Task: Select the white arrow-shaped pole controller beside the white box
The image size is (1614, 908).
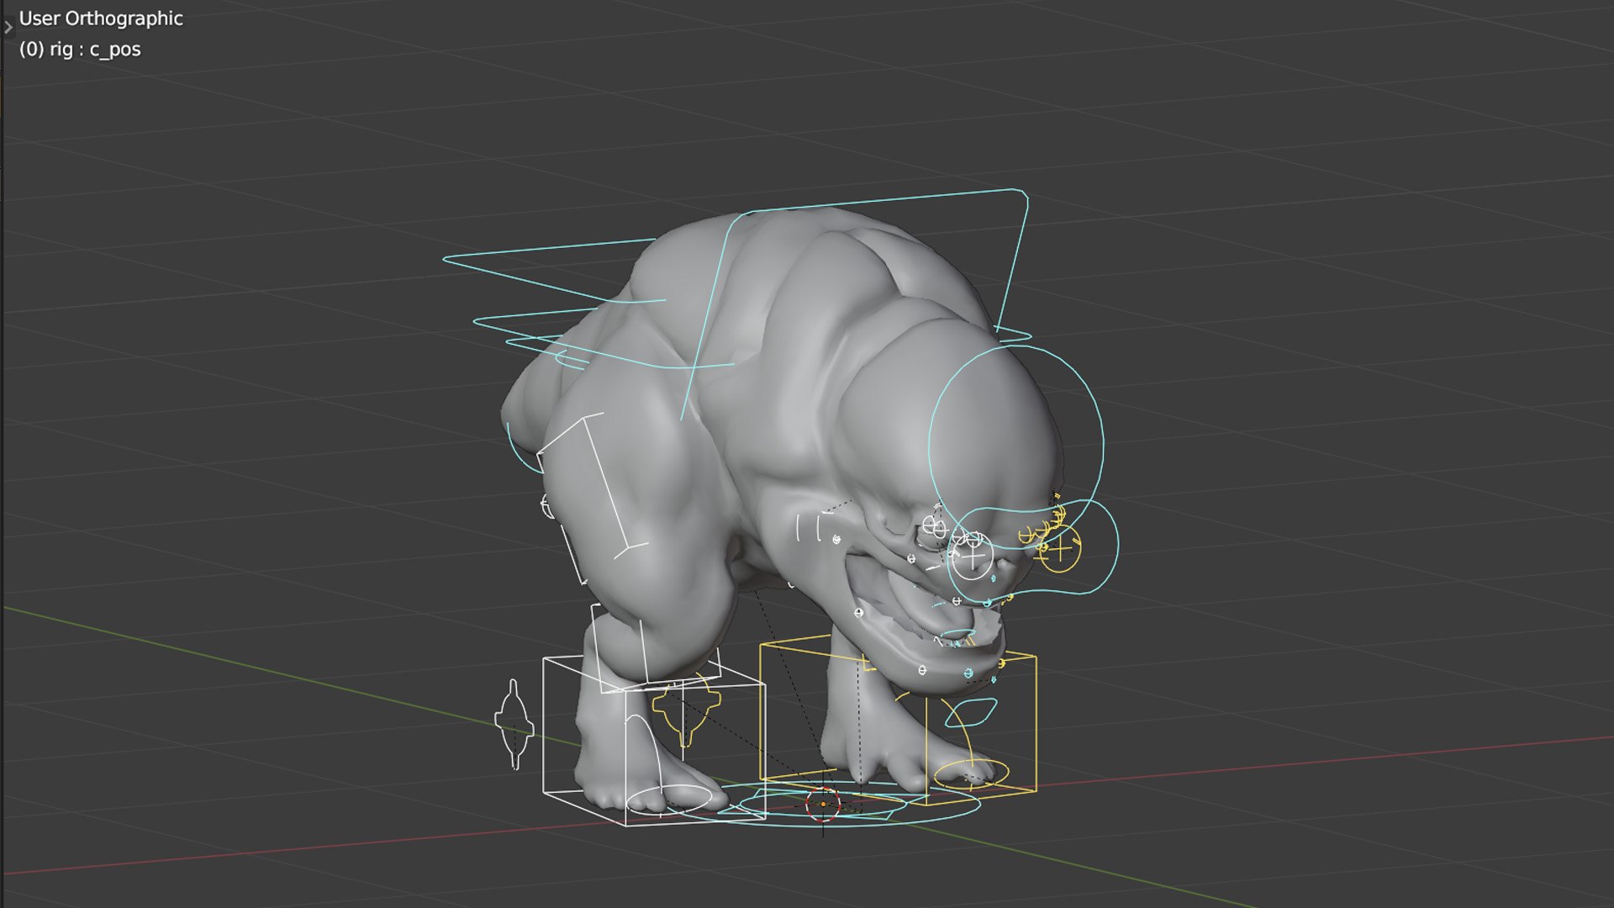Action: [514, 725]
